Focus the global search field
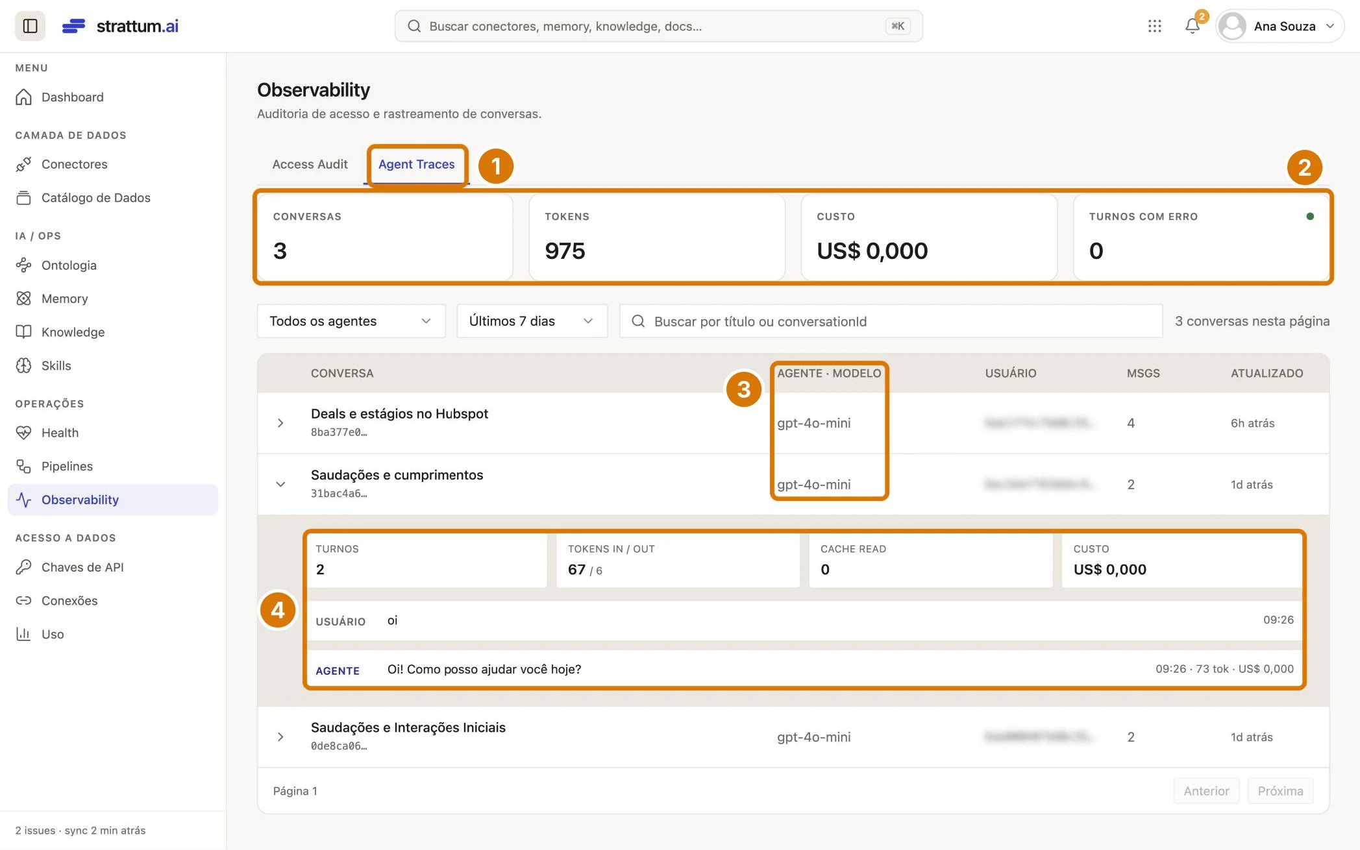 pos(658,26)
